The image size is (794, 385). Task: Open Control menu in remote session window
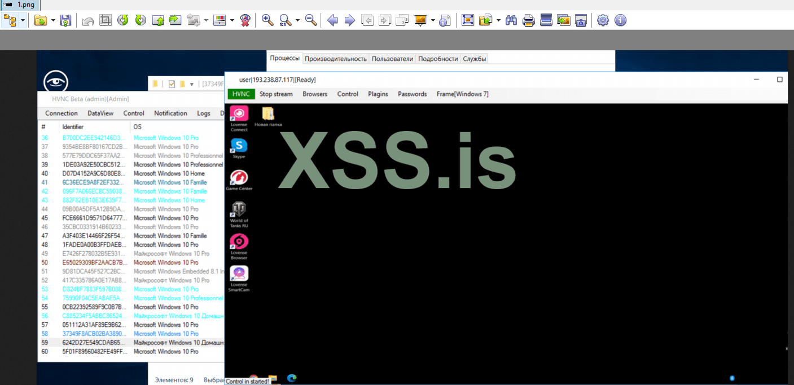[x=348, y=94]
